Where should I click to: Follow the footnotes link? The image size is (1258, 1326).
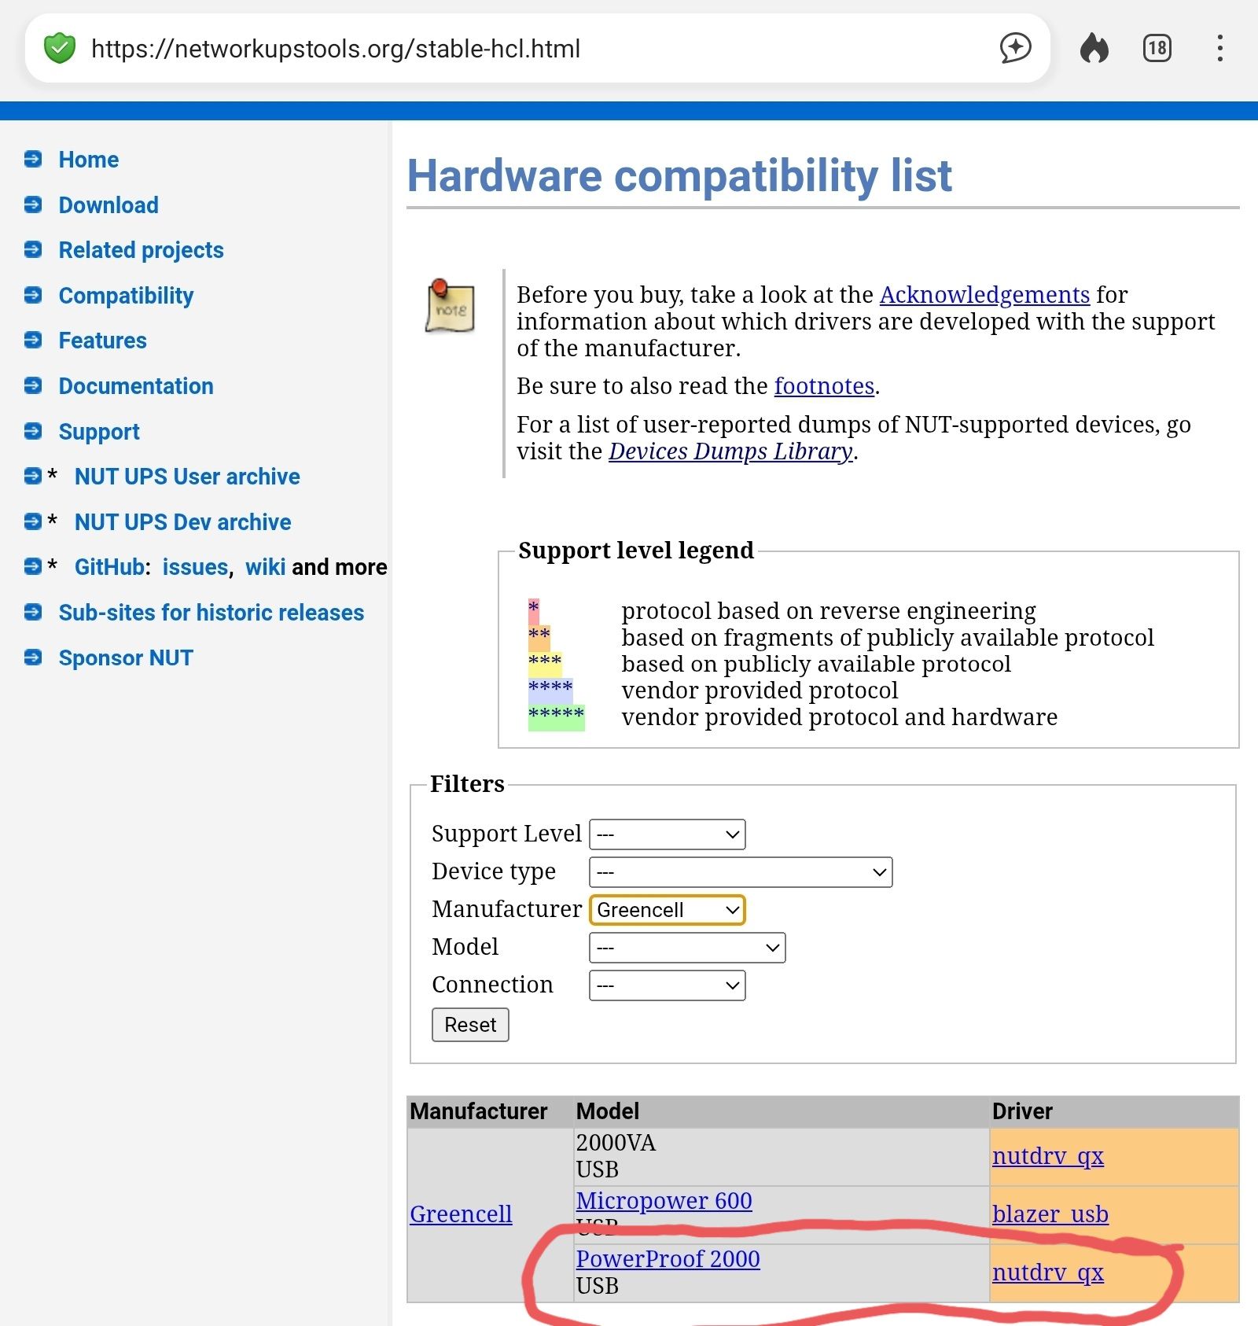tap(824, 386)
